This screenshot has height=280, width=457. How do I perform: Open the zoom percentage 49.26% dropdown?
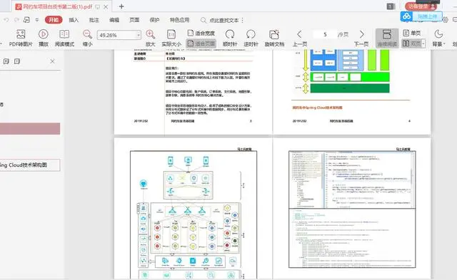pos(139,35)
